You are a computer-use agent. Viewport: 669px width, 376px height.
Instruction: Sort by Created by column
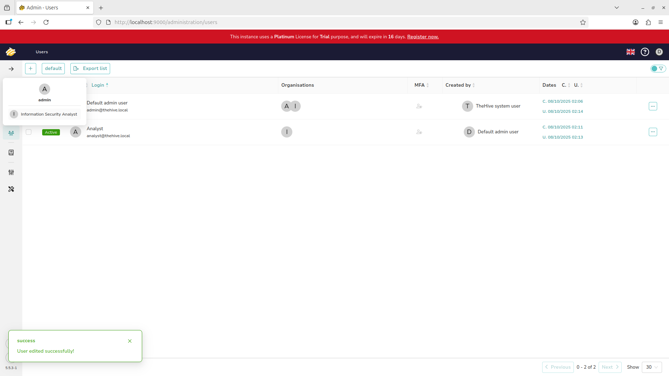tap(458, 85)
